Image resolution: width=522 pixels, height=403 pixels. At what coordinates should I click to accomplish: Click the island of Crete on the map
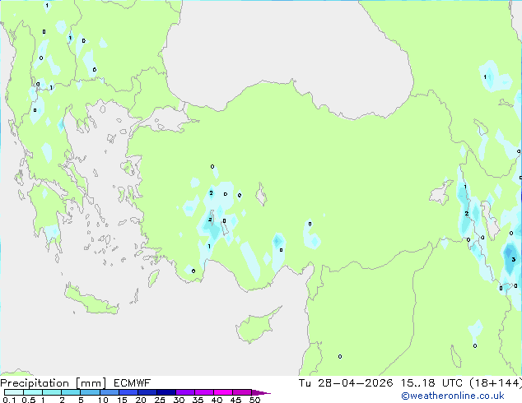point(91,300)
